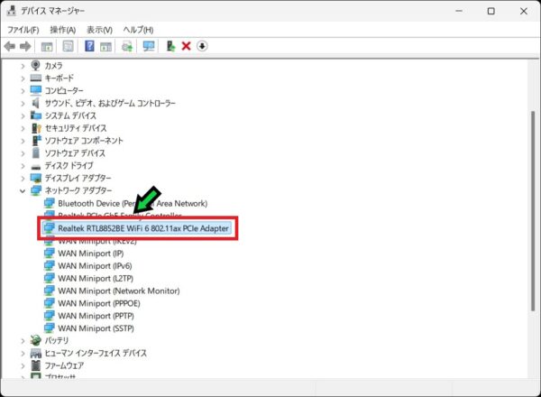Maximize the Device Manager window

(x=491, y=11)
